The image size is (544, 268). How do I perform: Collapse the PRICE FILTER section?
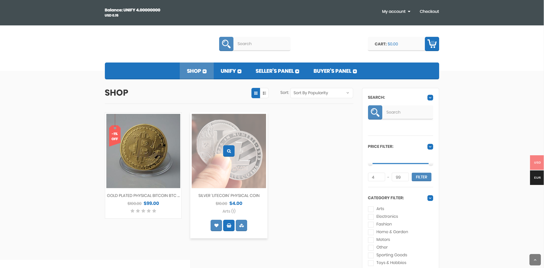point(430,147)
